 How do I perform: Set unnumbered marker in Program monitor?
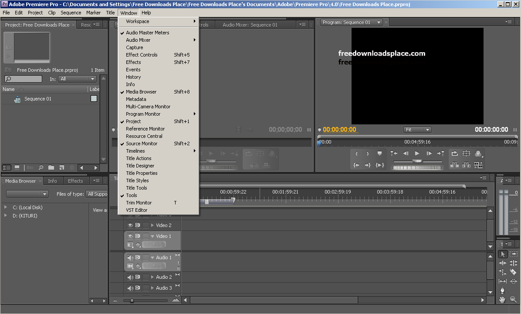[x=379, y=153]
